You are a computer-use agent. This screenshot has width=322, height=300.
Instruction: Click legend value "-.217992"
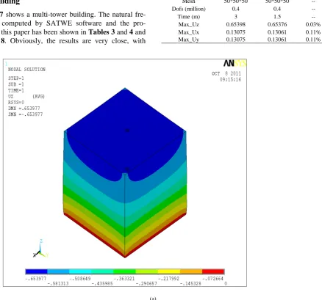pyautogui.click(x=168, y=279)
